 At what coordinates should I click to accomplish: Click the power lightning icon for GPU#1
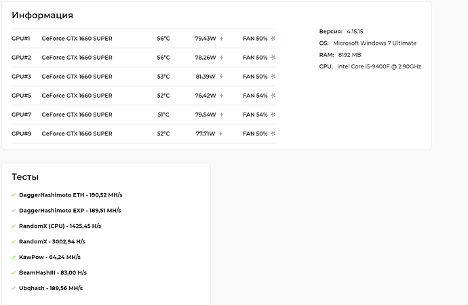[222, 39]
